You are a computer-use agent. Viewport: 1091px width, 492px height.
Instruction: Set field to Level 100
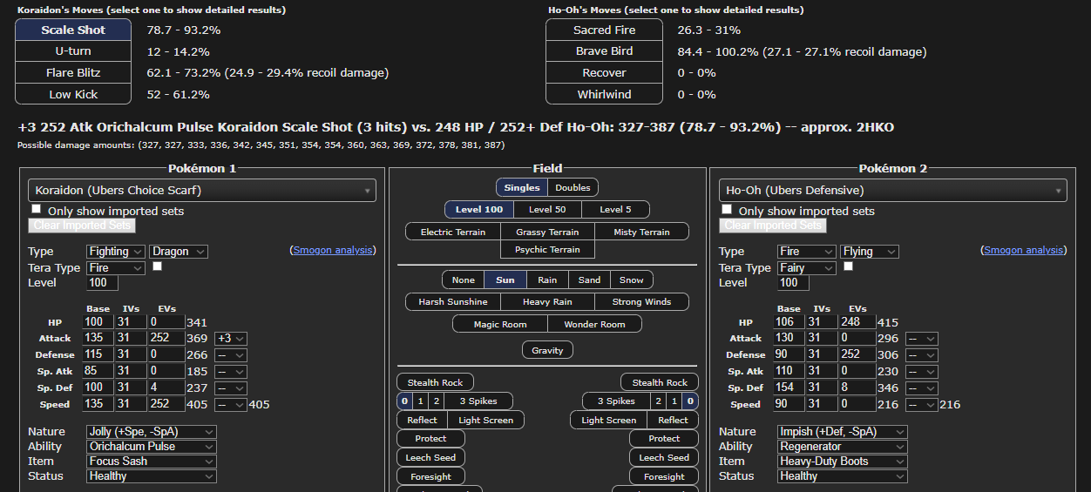(x=479, y=209)
